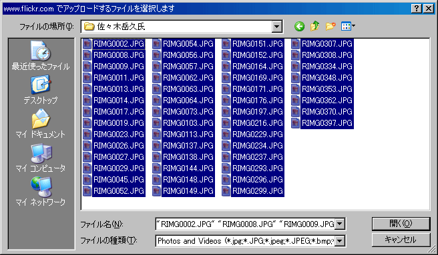Select file name RIMG0334.JPG
Screen dimensions: 438x255
(327, 67)
